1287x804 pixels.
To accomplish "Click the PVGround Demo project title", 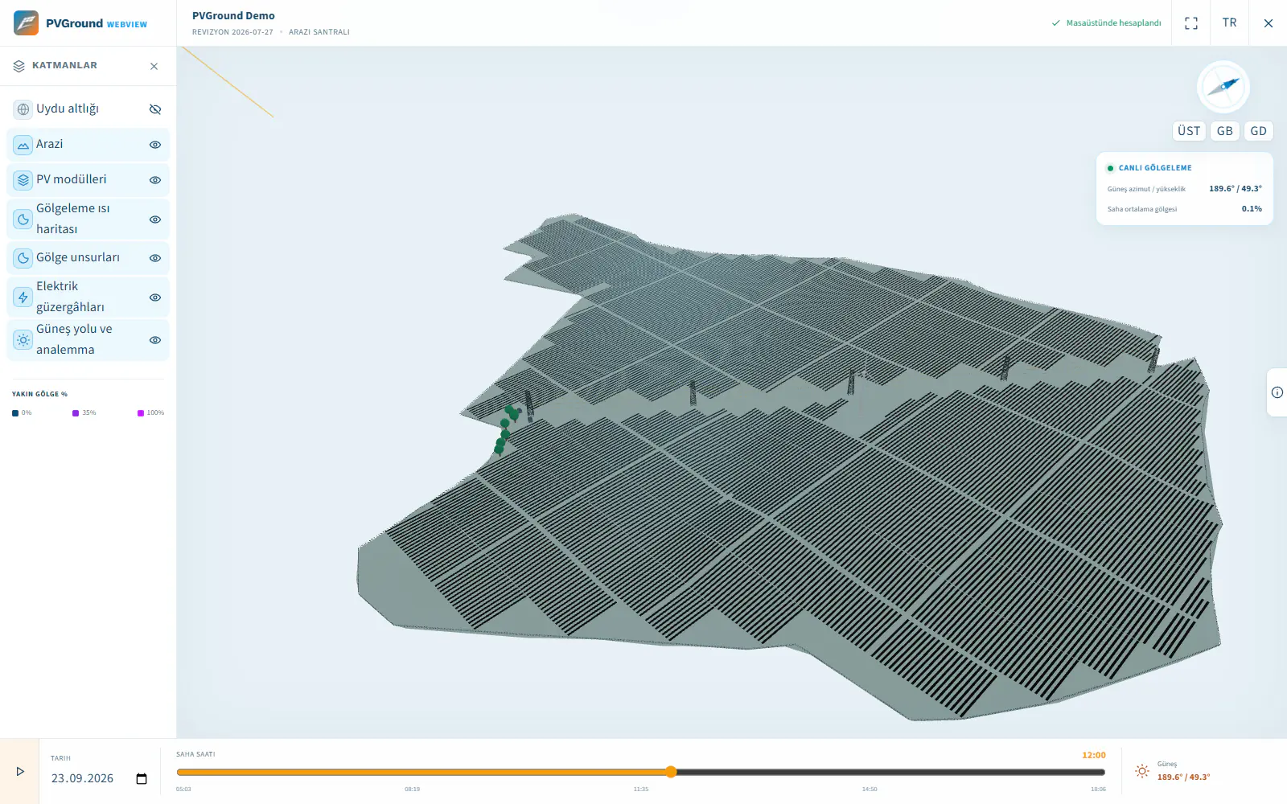I will pos(233,16).
